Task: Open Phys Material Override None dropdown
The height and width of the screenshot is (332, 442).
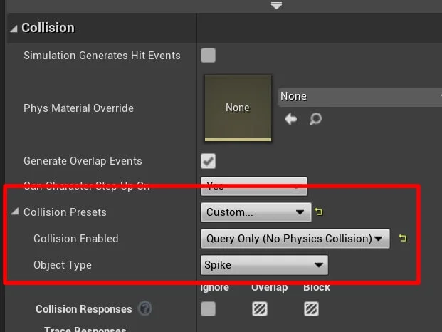Action: 359,96
